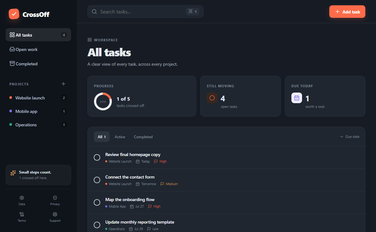Select the Website launch project
Screen dimensions: 376x232
coord(38,98)
